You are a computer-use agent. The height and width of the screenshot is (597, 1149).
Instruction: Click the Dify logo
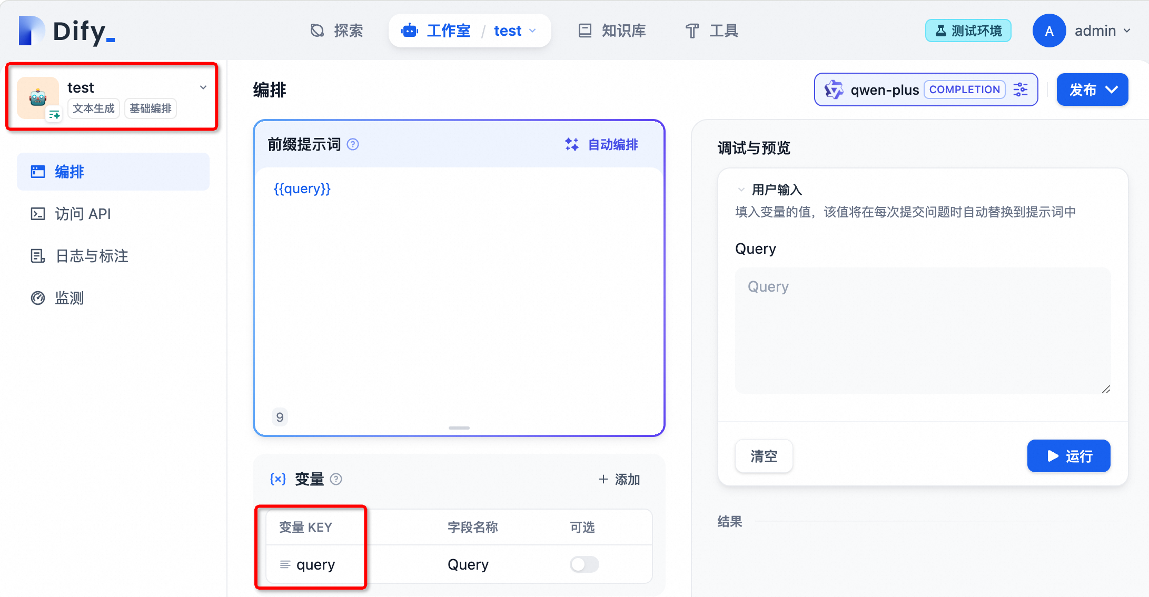click(66, 31)
